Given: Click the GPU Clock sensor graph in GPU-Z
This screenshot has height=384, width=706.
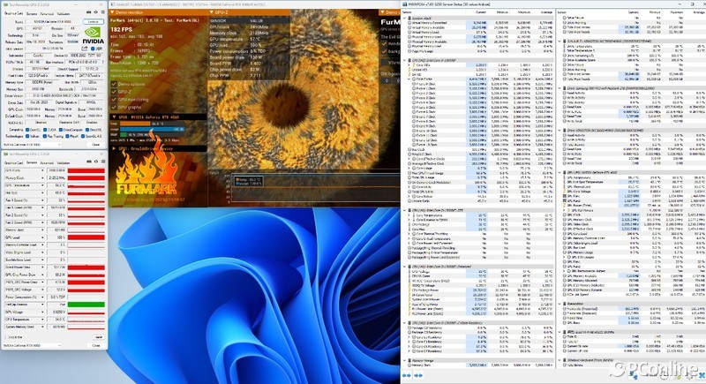Looking at the screenshot, I should click(x=86, y=170).
